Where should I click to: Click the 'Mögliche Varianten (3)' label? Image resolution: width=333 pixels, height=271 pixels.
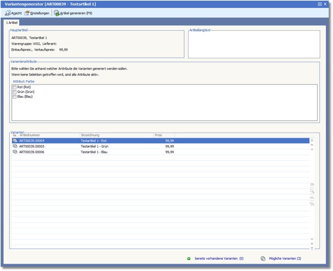coord(285,259)
